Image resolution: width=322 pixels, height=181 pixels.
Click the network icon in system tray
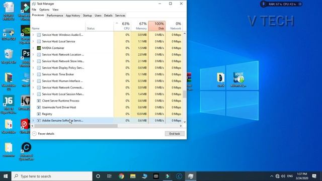click(277, 176)
